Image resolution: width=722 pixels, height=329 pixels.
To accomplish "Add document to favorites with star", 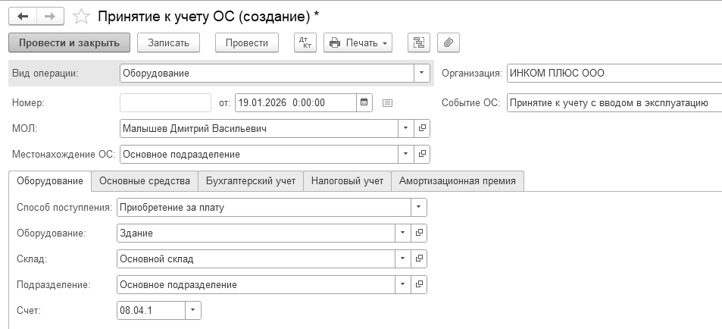I will 80,16.
